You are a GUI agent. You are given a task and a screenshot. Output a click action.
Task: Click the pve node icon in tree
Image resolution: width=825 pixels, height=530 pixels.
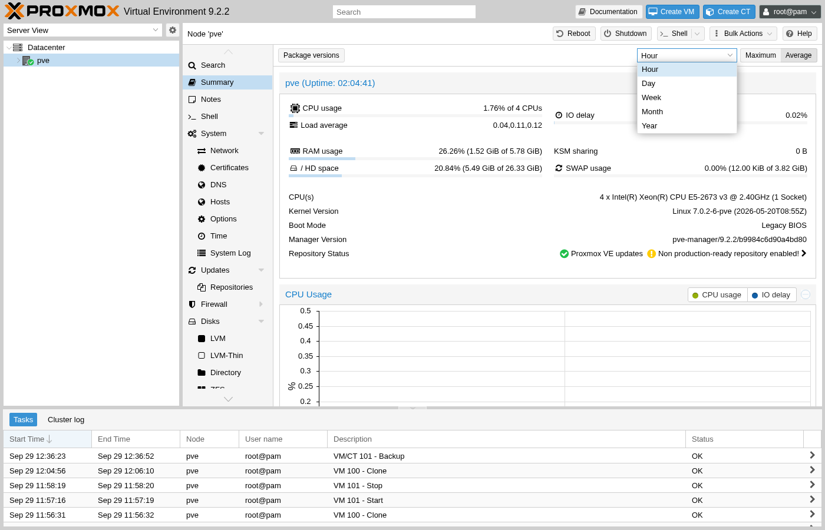(28, 61)
